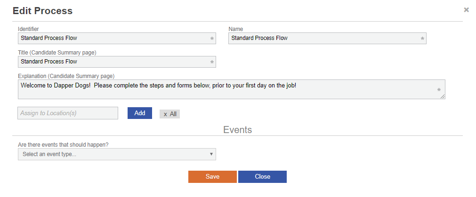Click the event type dropdown arrow
This screenshot has height=197, width=476.
(x=211, y=154)
